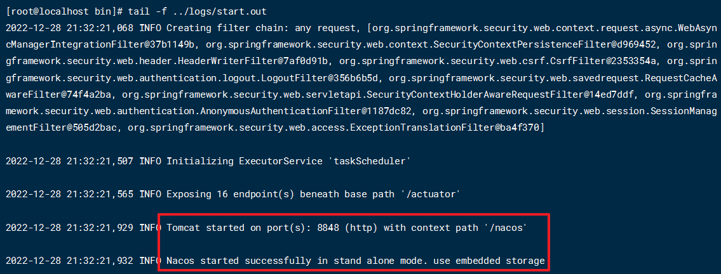Click the '/actuator' base path text

(x=427, y=193)
